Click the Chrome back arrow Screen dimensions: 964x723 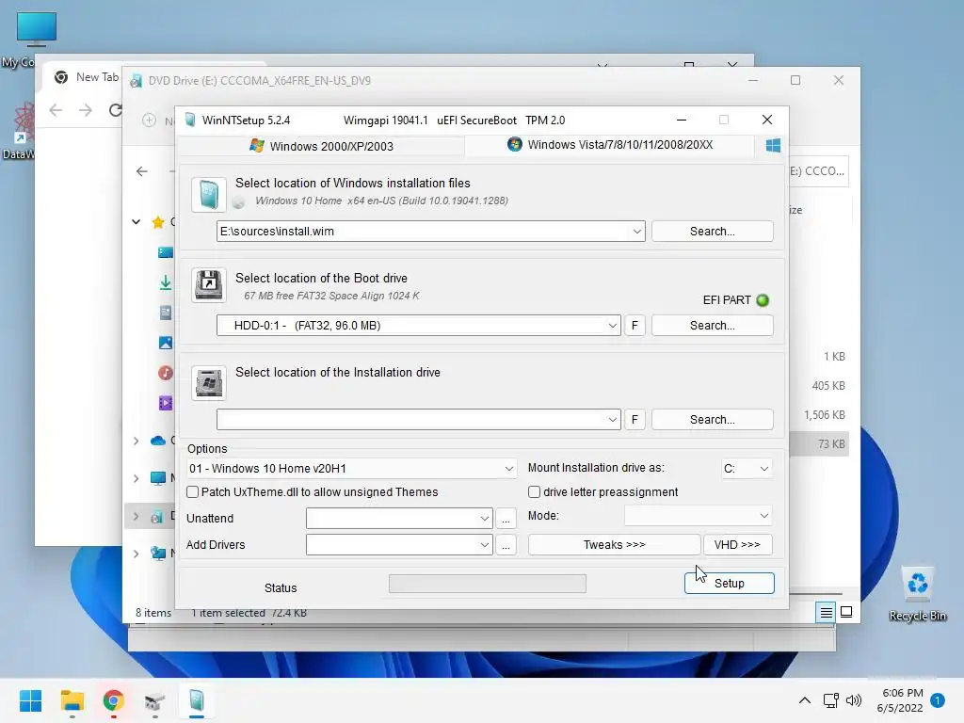(56, 110)
